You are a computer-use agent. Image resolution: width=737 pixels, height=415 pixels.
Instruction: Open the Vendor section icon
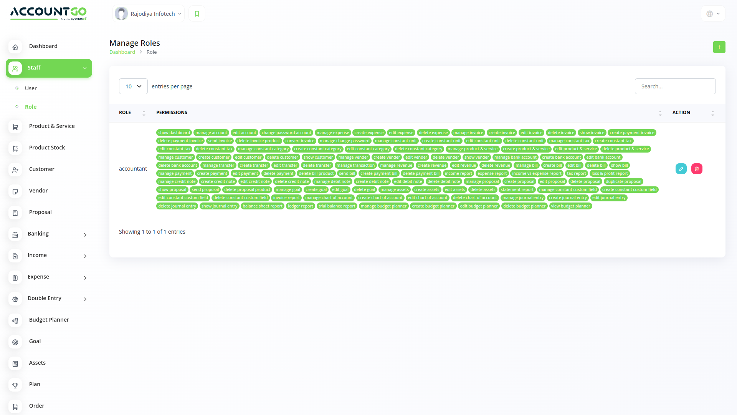point(15,191)
